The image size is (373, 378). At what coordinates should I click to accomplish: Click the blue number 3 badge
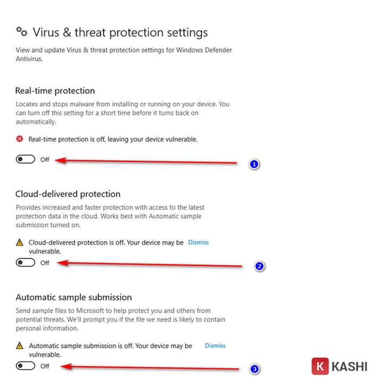pyautogui.click(x=255, y=368)
